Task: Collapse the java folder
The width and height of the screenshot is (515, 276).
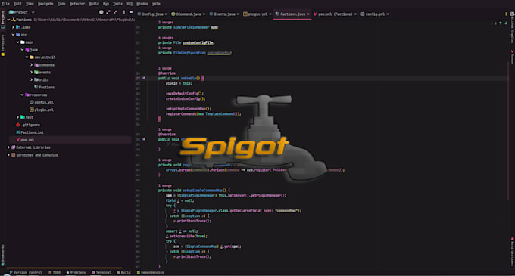Action: tap(22, 50)
